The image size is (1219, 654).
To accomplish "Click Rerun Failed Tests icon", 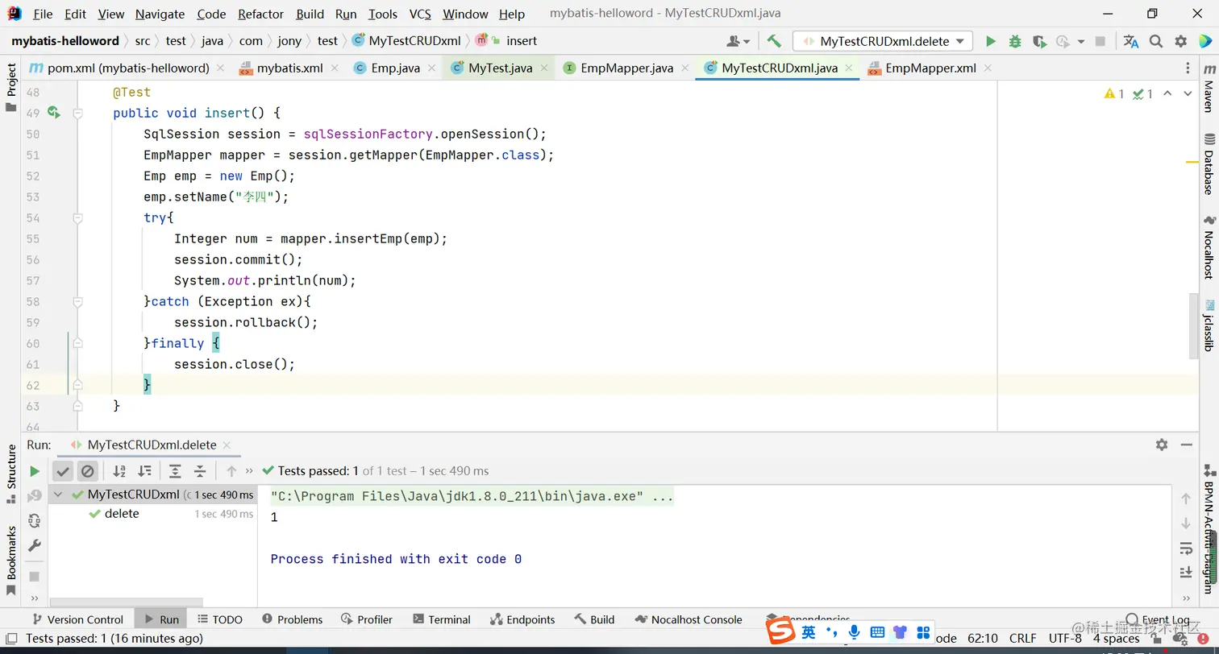I will pos(35,496).
